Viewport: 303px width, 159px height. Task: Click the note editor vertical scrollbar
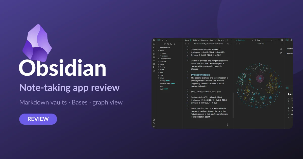coord(233,105)
